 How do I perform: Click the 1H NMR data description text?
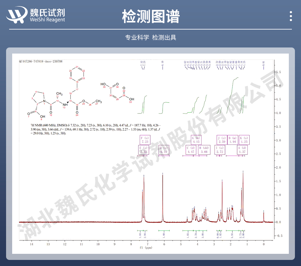[91, 129]
